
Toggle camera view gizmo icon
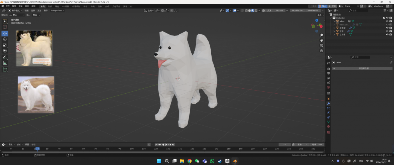(x=321, y=45)
